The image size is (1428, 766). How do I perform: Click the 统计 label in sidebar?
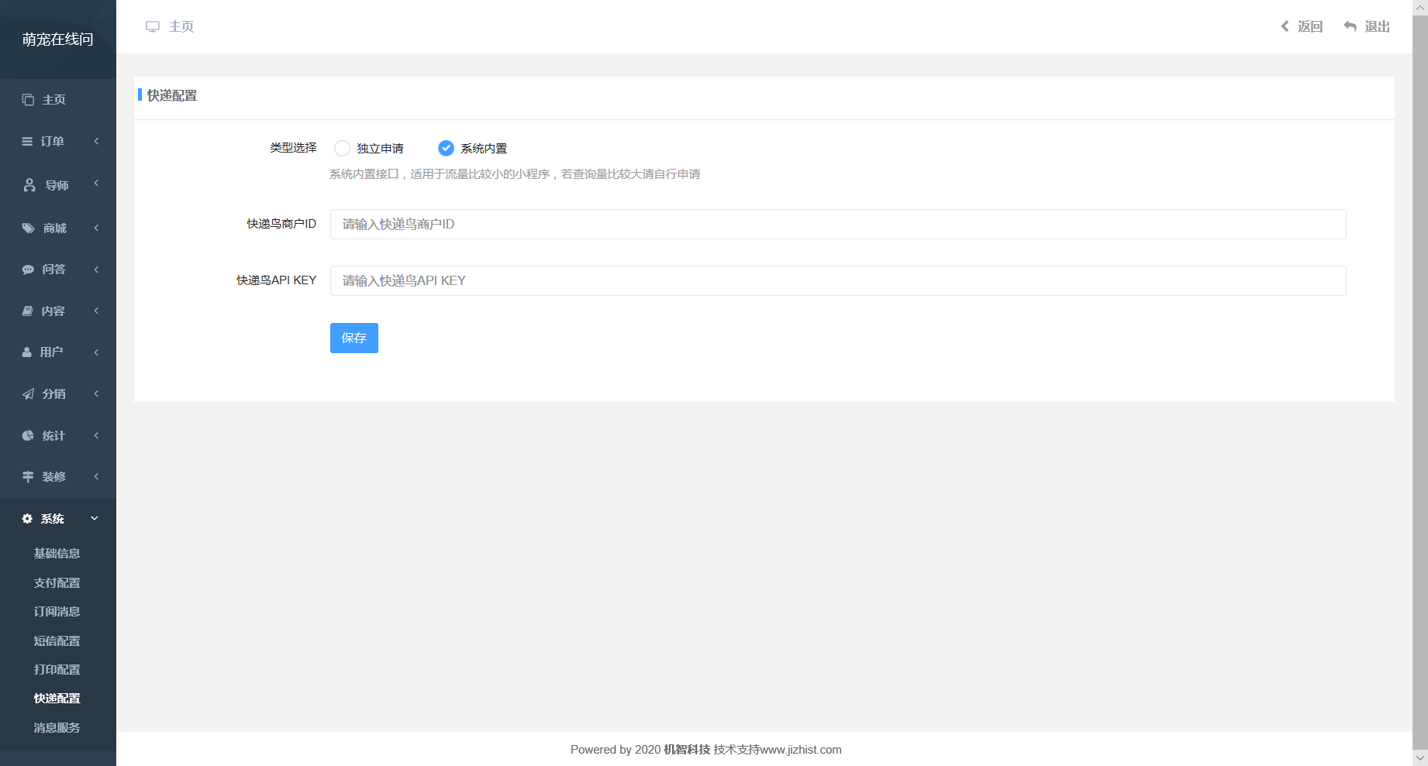[53, 436]
